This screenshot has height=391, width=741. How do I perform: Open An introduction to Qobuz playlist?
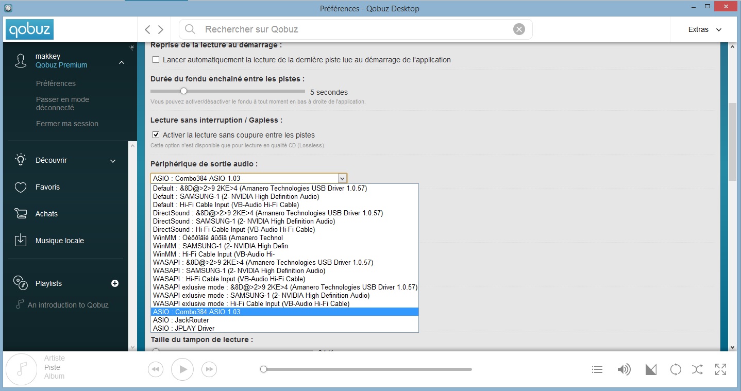point(68,305)
